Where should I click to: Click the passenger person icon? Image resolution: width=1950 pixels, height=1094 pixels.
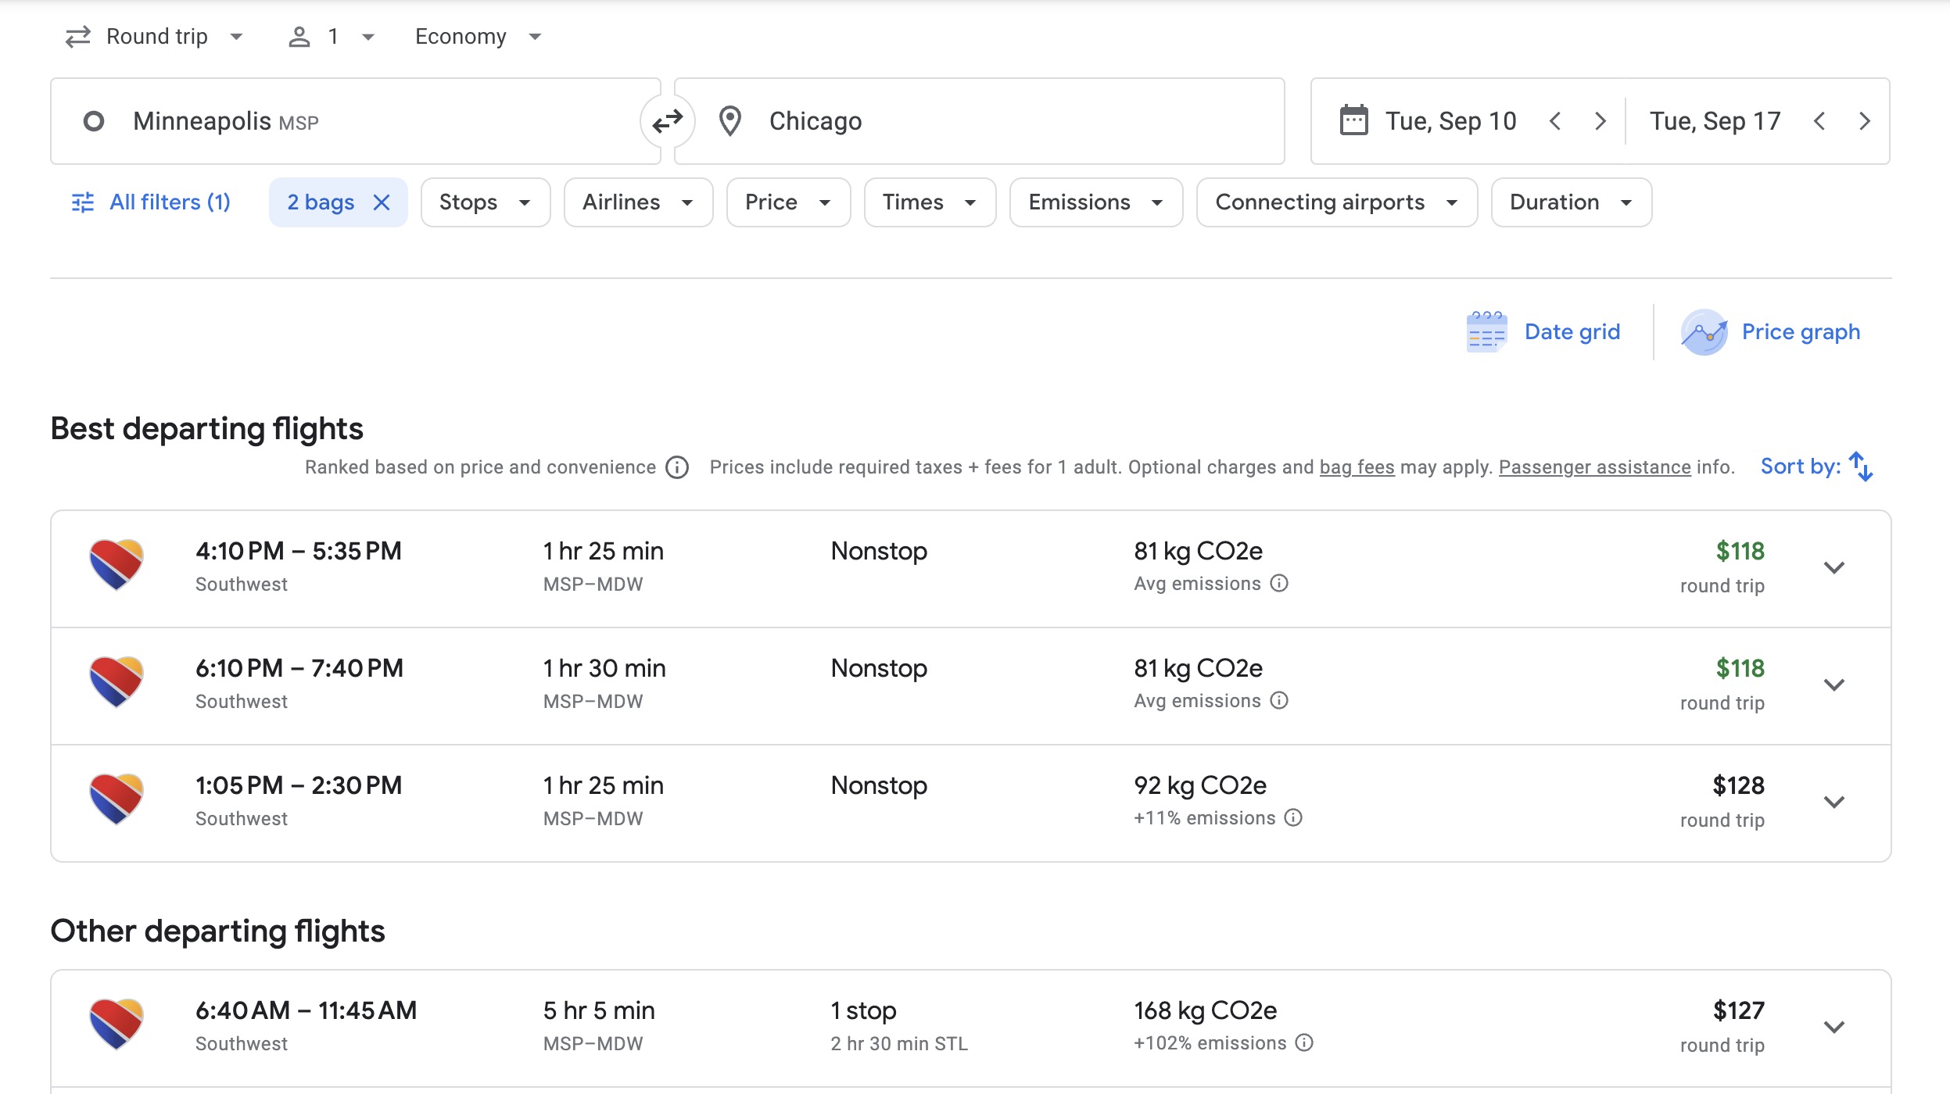[x=299, y=37]
